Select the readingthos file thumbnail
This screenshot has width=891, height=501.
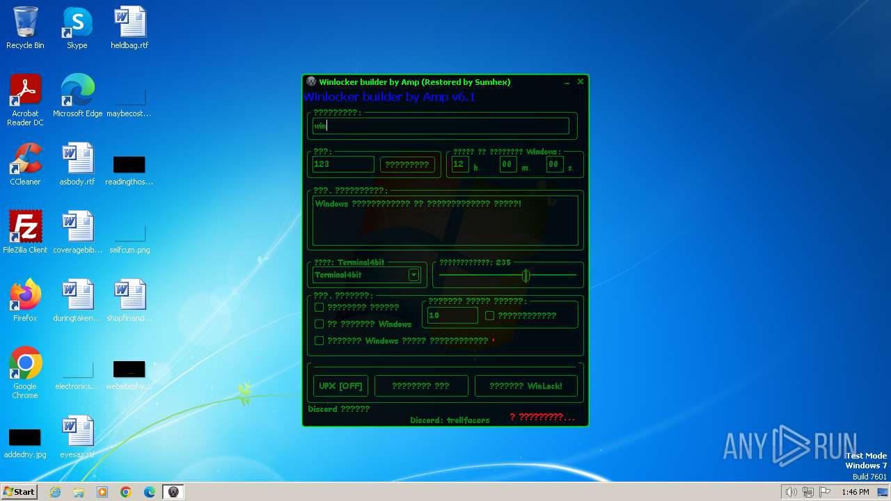[x=129, y=164]
